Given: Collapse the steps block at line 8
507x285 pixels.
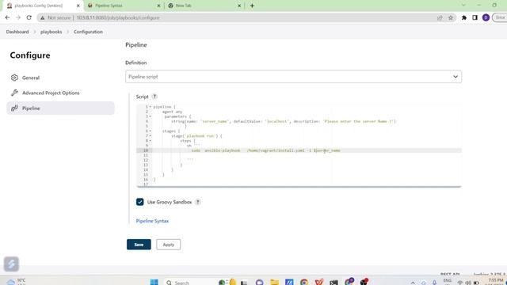Looking at the screenshot, I should click(x=151, y=141).
